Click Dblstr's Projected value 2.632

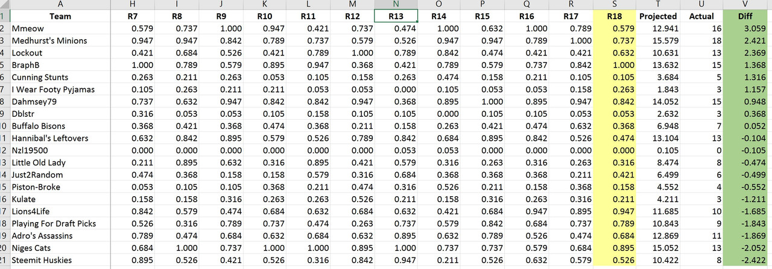point(657,114)
